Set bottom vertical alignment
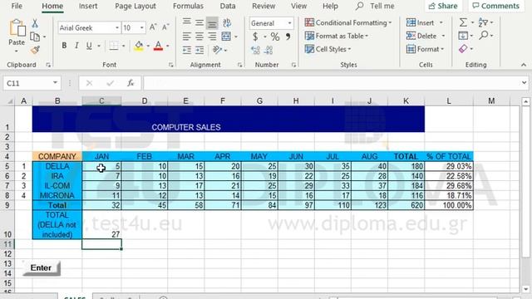Screen dimensions: 532x299 click(213, 23)
